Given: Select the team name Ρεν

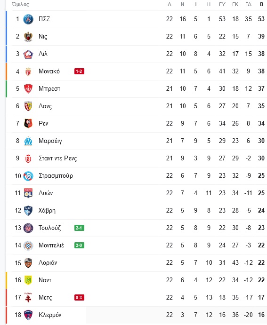Looking at the screenshot, I should click(x=43, y=123).
